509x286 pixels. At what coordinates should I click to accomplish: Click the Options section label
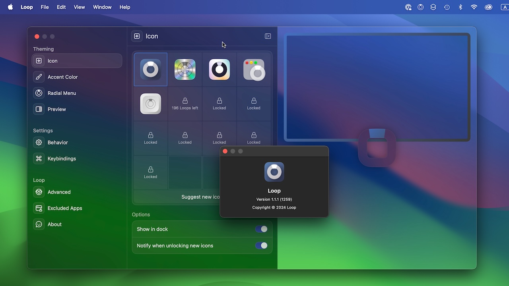(141, 214)
